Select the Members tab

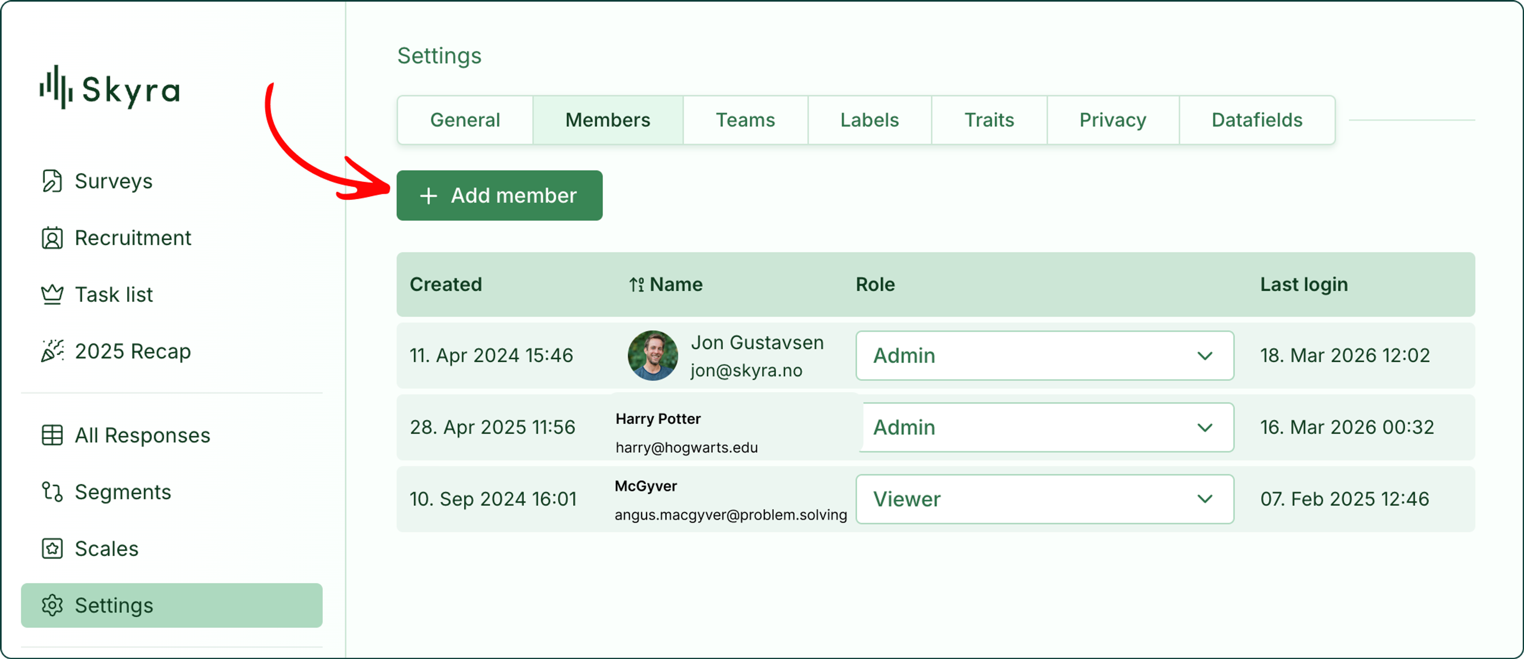coord(608,120)
